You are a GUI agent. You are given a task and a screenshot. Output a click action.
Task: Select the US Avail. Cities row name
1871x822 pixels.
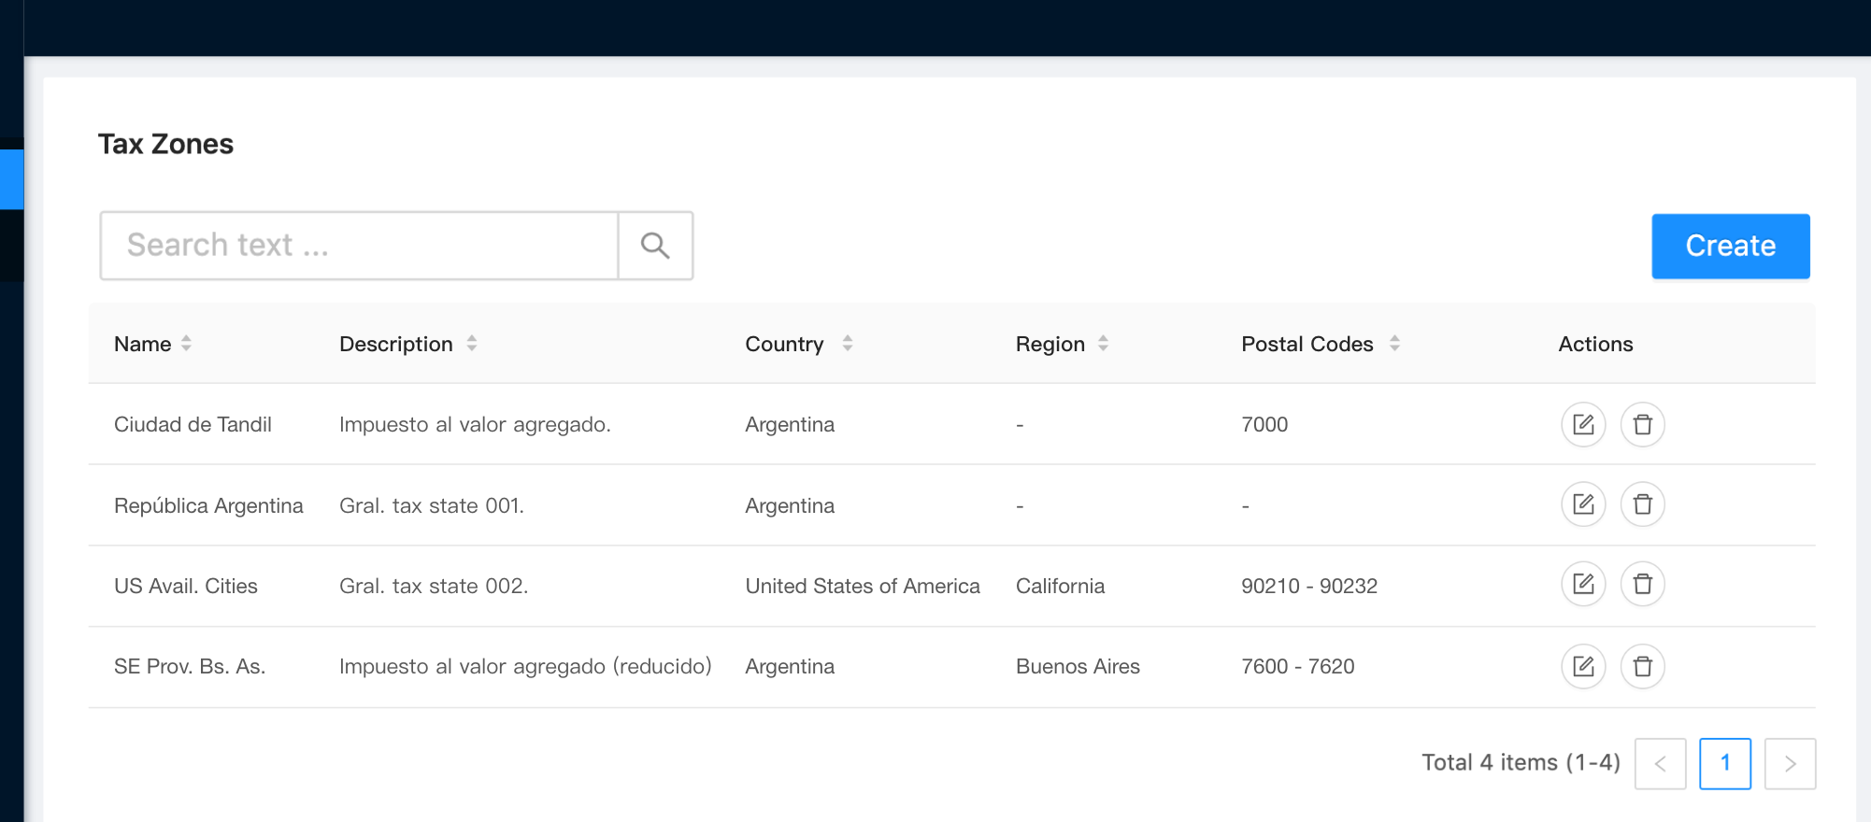(x=186, y=587)
